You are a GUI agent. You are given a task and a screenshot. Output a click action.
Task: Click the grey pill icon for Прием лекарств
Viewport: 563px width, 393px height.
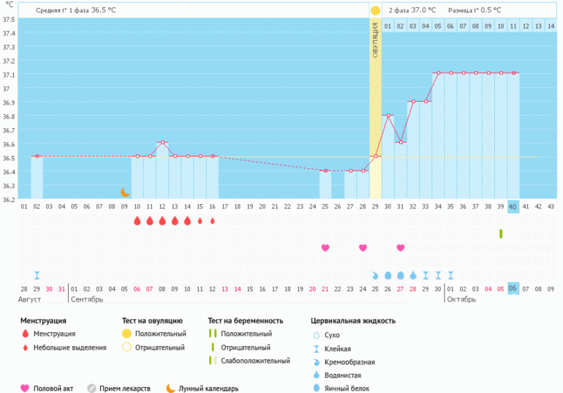click(91, 389)
